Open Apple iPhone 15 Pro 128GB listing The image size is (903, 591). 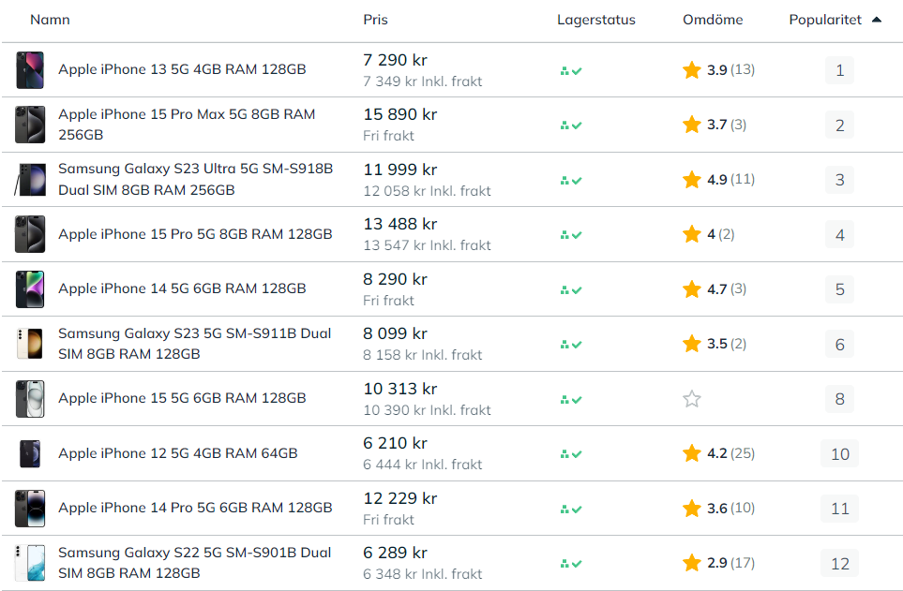pos(195,234)
